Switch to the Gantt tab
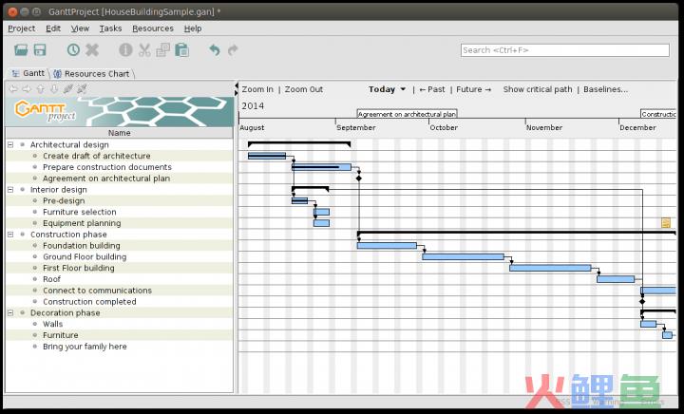Image resolution: width=684 pixels, height=414 pixels. 28,73
